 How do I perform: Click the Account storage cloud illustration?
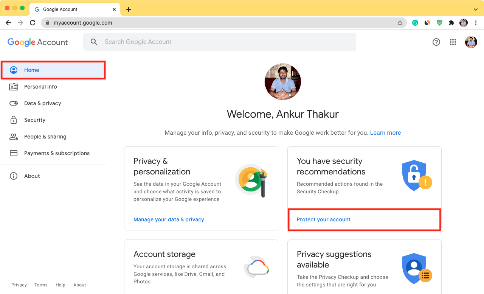[x=256, y=267]
